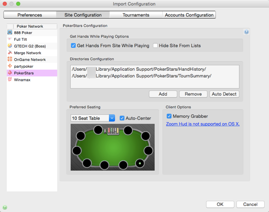Open the Tournaments tab
The height and width of the screenshot is (212, 269).
pos(136,15)
